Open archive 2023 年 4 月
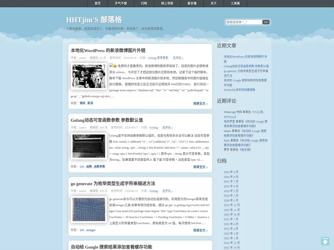 point(231,229)
